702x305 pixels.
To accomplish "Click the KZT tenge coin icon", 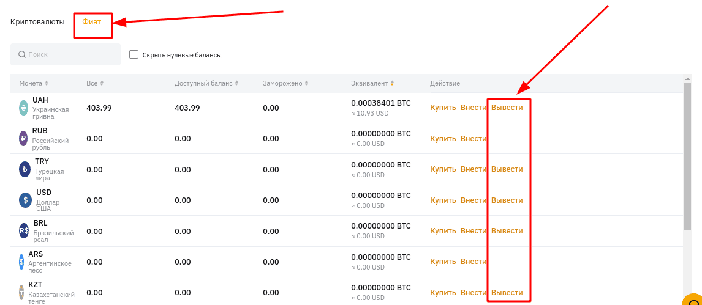I will [21, 293].
